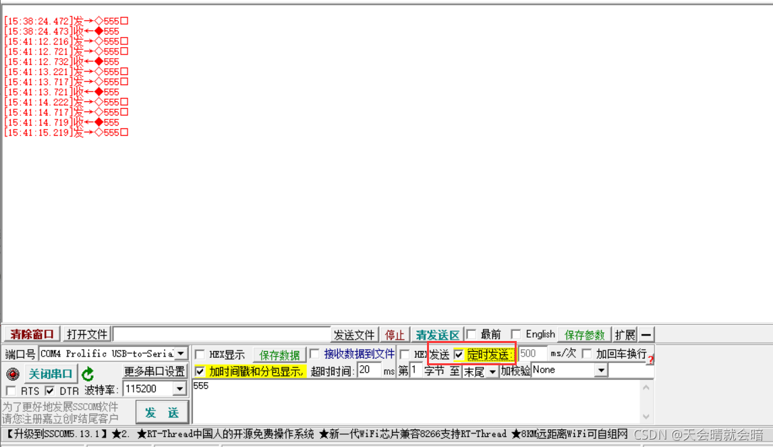This screenshot has width=773, height=447.
Task: Click the 清除窗口 button
Action: (x=32, y=334)
